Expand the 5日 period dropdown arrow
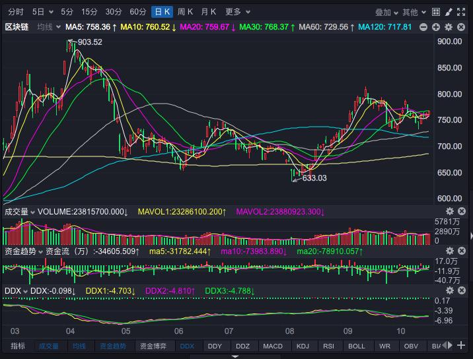Viewport: 473px width, 359px height. (51, 12)
